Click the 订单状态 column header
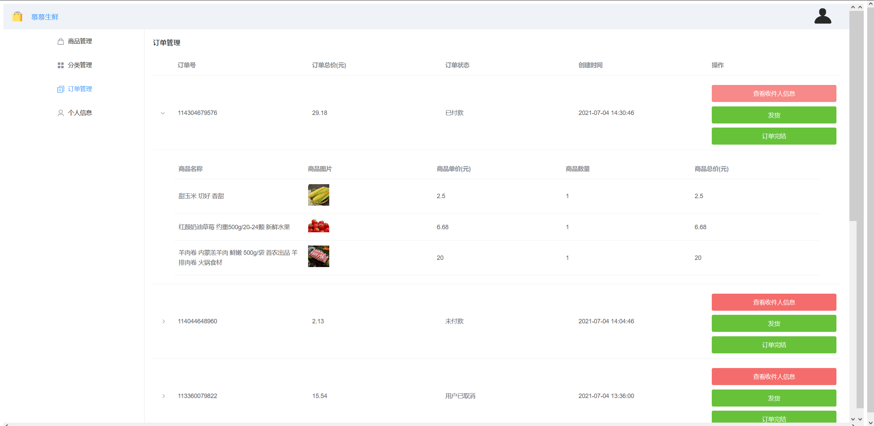This screenshot has width=874, height=426. pos(457,65)
